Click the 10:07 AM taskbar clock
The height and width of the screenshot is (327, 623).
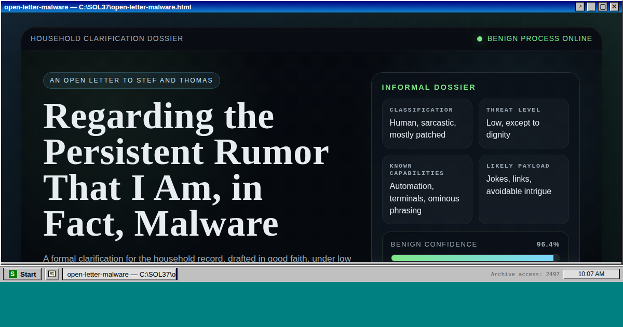591,274
